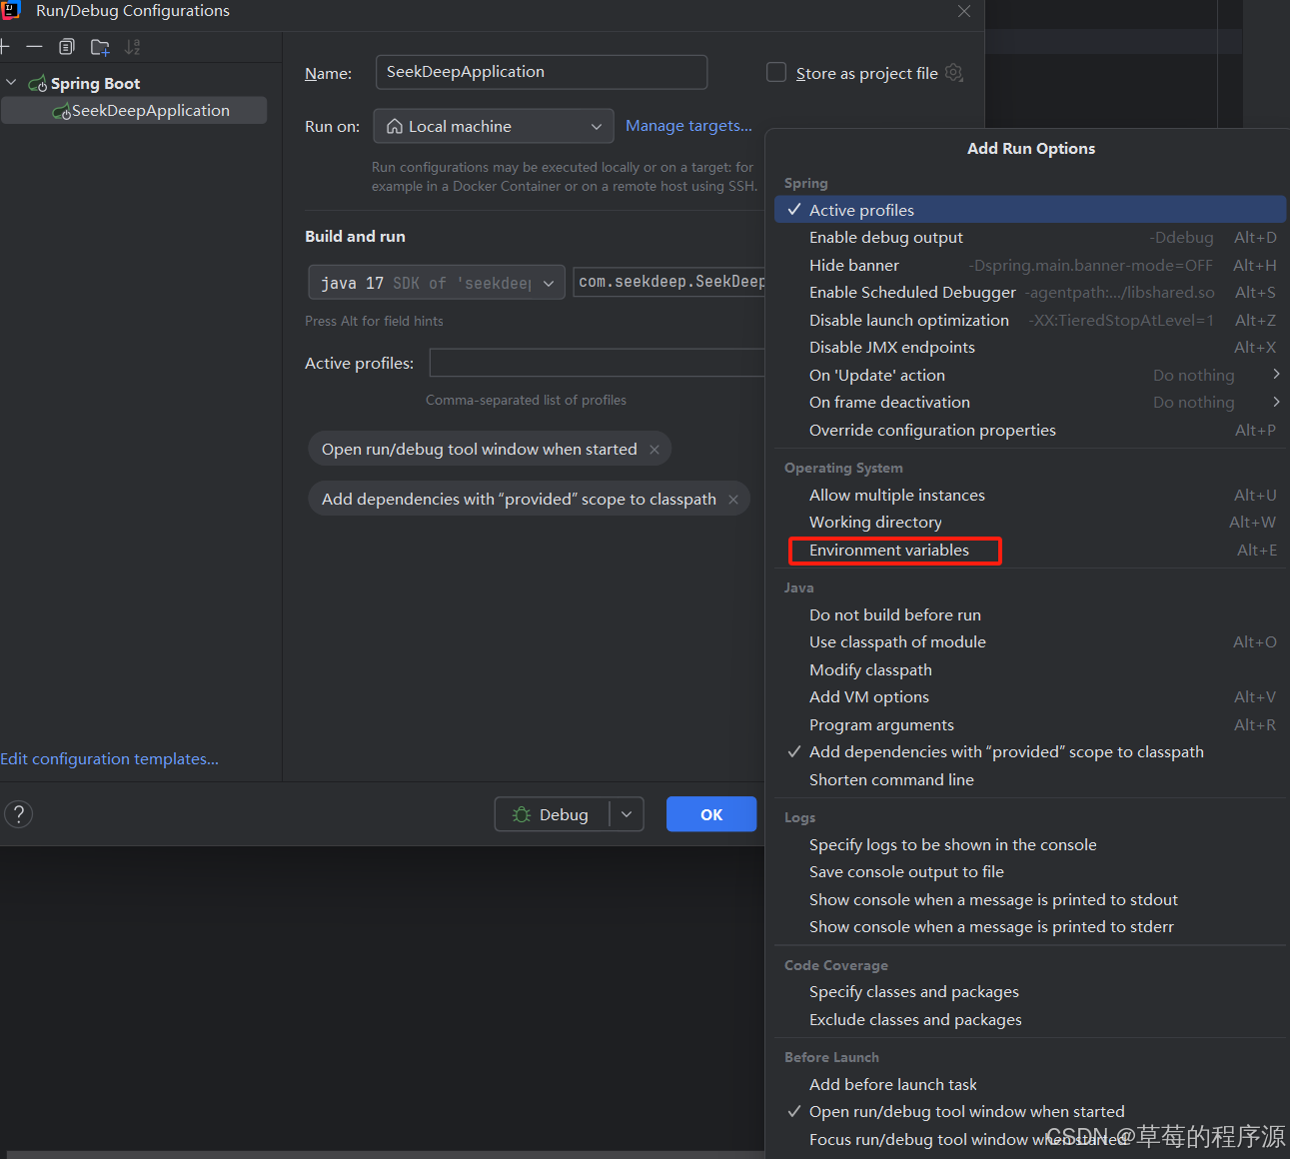Toggle the Active profiles run option
This screenshot has height=1159, width=1290.
click(1030, 210)
